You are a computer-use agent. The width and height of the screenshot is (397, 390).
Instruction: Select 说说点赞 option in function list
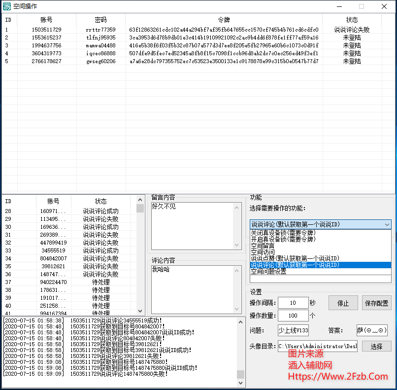coord(295,258)
